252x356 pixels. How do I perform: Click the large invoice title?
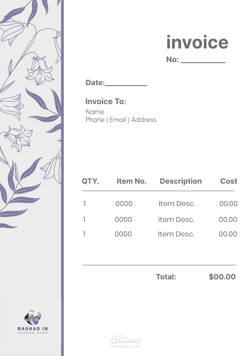pos(197,42)
